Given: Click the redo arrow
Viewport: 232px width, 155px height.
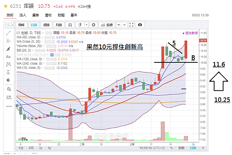Looking at the screenshot, I should [124, 25].
